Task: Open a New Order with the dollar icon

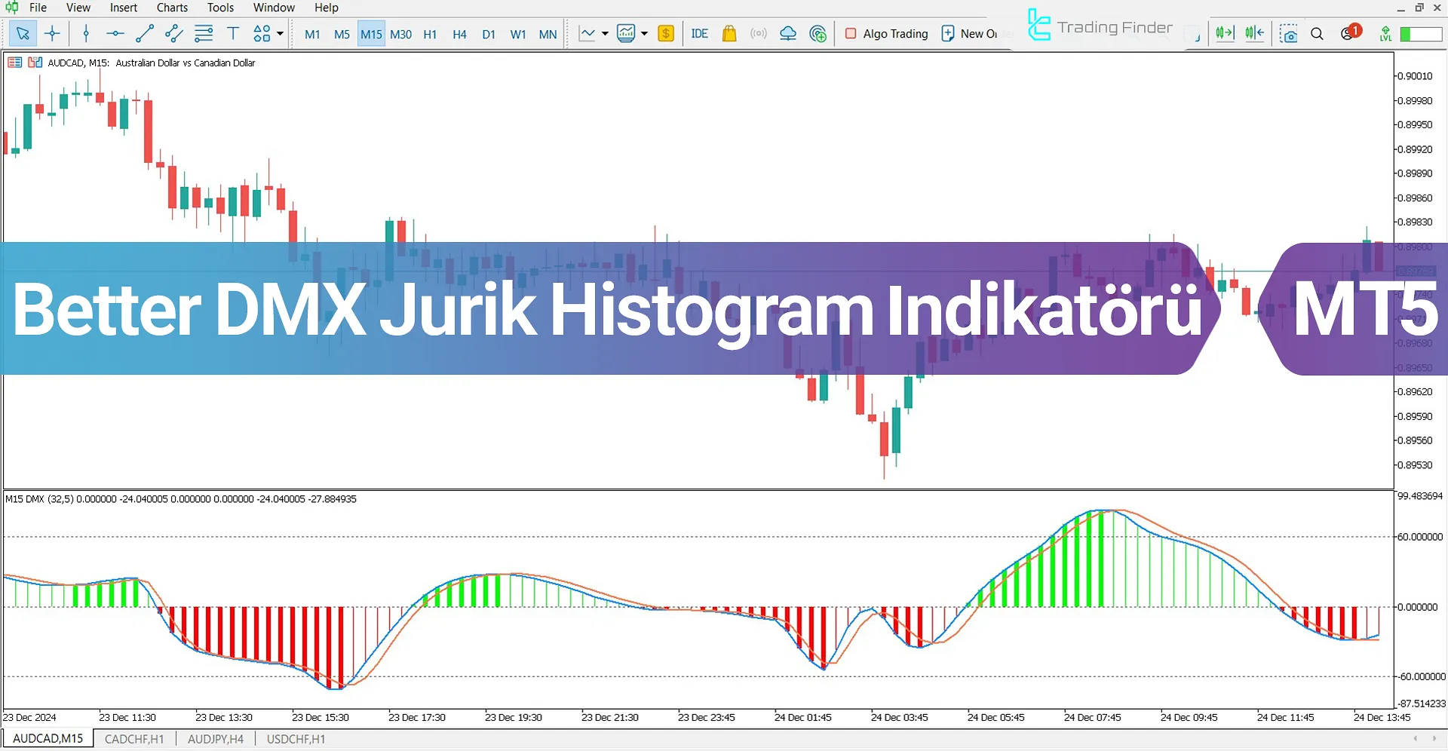Action: [x=664, y=33]
